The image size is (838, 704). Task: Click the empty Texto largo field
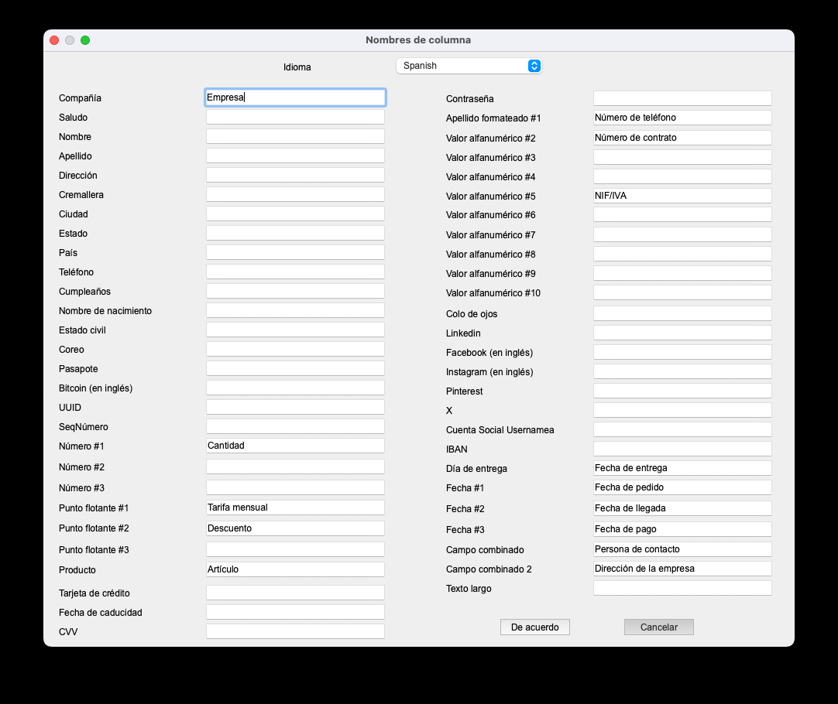(682, 588)
